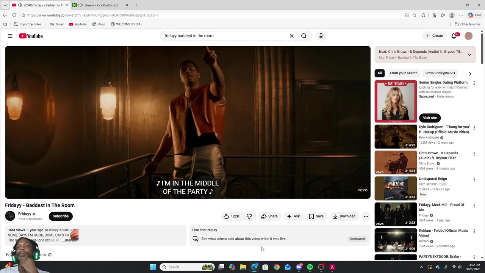Open the Fridayy channel avatar
The width and height of the screenshot is (485, 273).
point(10,216)
